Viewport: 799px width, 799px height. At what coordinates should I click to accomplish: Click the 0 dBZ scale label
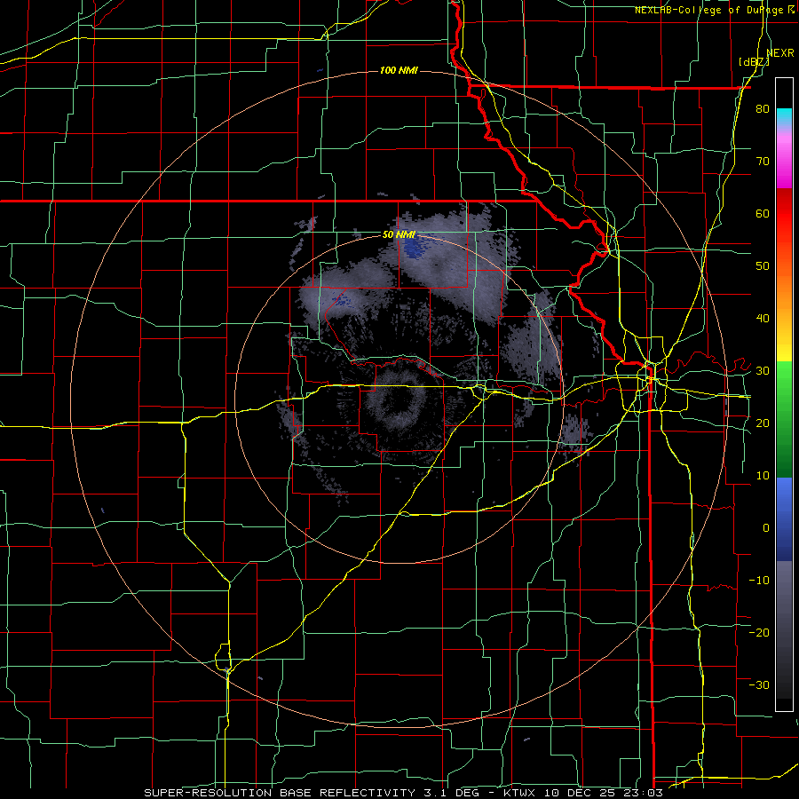pyautogui.click(x=766, y=528)
